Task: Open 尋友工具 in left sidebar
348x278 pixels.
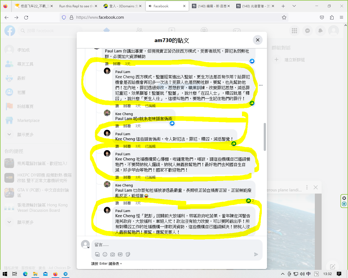Action: click(x=38, y=64)
